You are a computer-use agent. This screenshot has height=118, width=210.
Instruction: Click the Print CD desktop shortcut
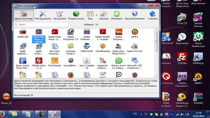point(182,19)
